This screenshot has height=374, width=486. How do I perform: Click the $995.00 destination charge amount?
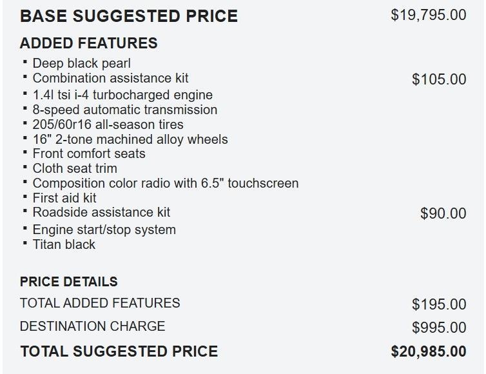[439, 327]
